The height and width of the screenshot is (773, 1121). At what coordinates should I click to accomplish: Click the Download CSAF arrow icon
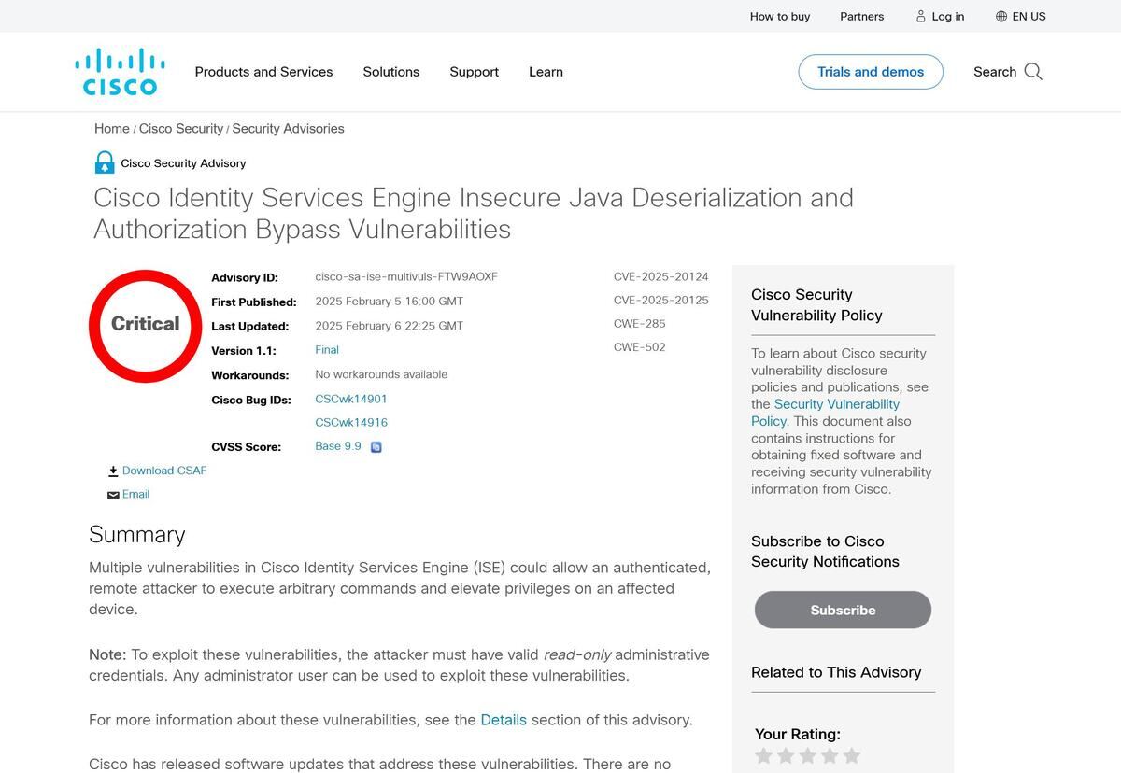(x=113, y=471)
